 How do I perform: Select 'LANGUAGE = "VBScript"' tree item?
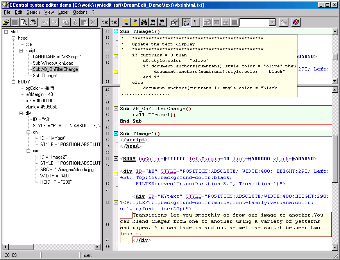point(57,57)
